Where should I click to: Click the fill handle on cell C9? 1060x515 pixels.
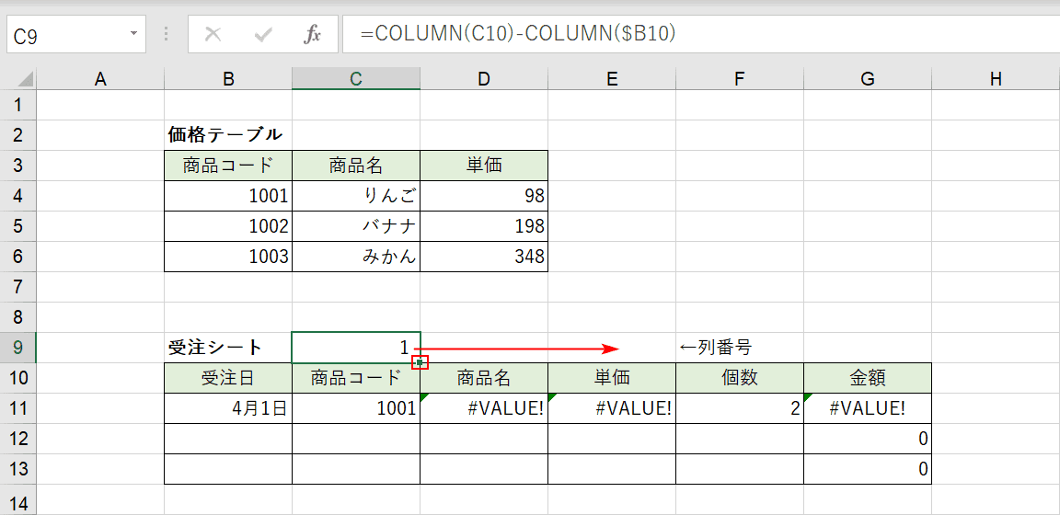[420, 363]
